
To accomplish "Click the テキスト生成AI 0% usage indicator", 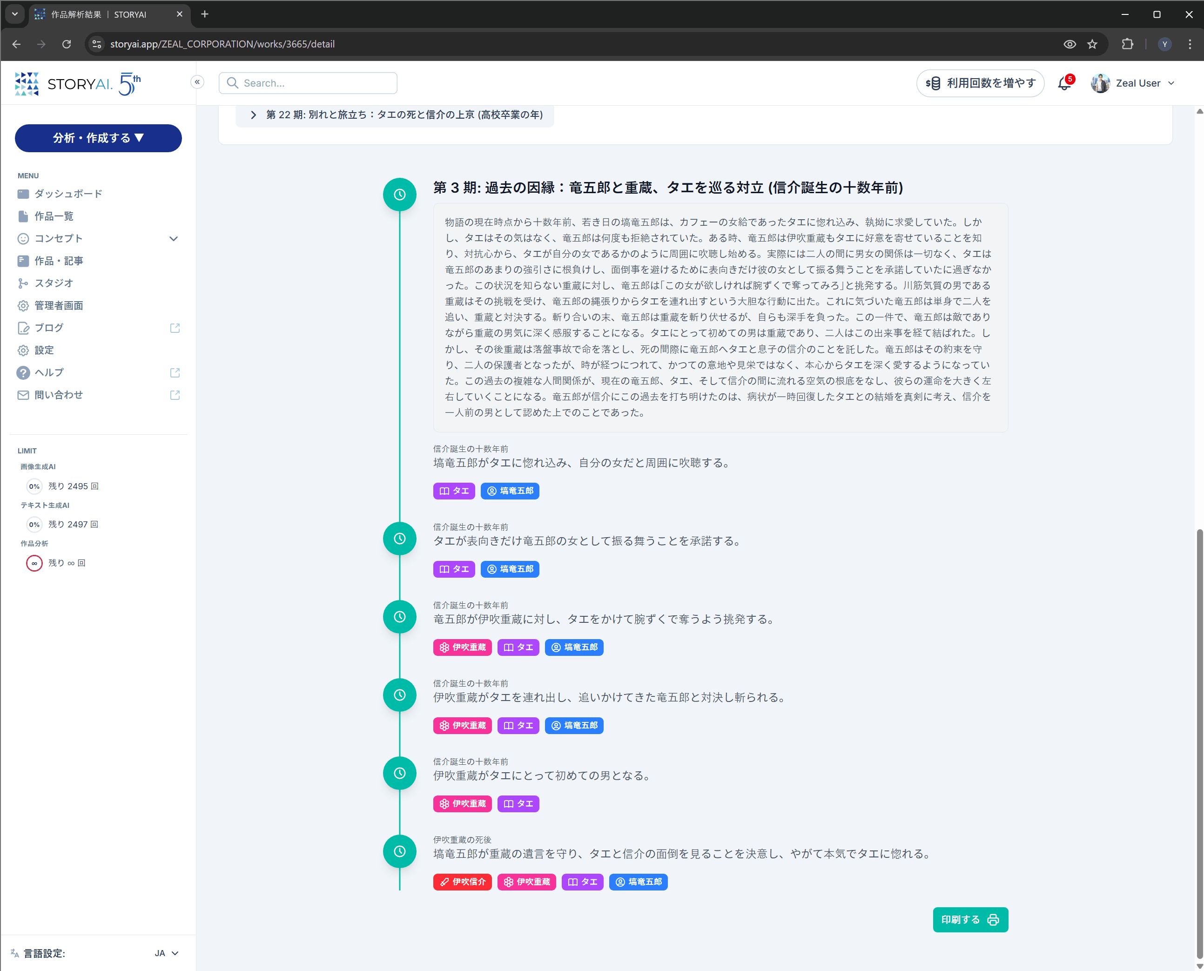I will point(34,525).
